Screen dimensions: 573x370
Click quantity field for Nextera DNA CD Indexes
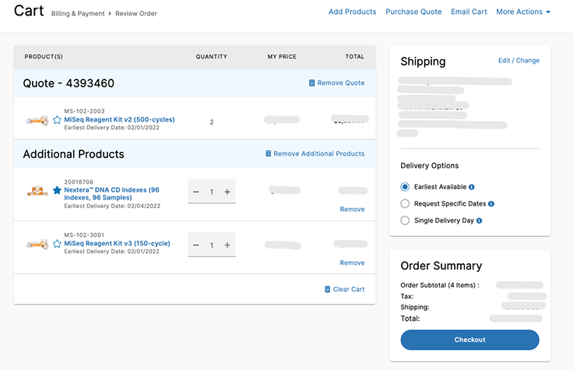click(x=211, y=192)
